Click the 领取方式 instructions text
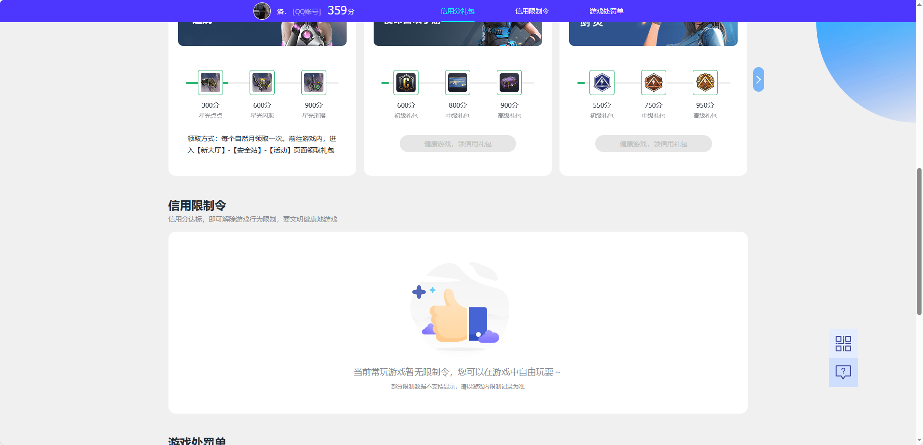This screenshot has width=923, height=445. [x=262, y=144]
